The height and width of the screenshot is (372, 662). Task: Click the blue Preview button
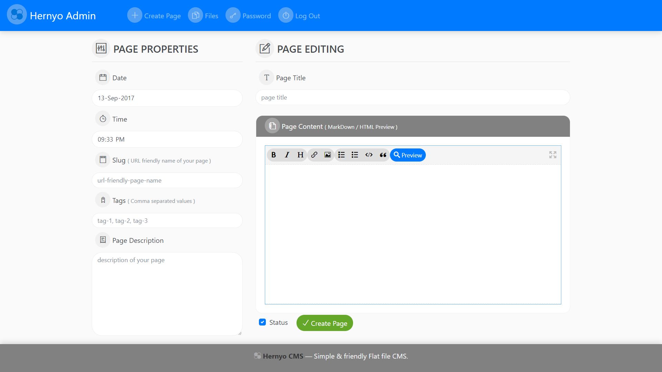(x=408, y=155)
